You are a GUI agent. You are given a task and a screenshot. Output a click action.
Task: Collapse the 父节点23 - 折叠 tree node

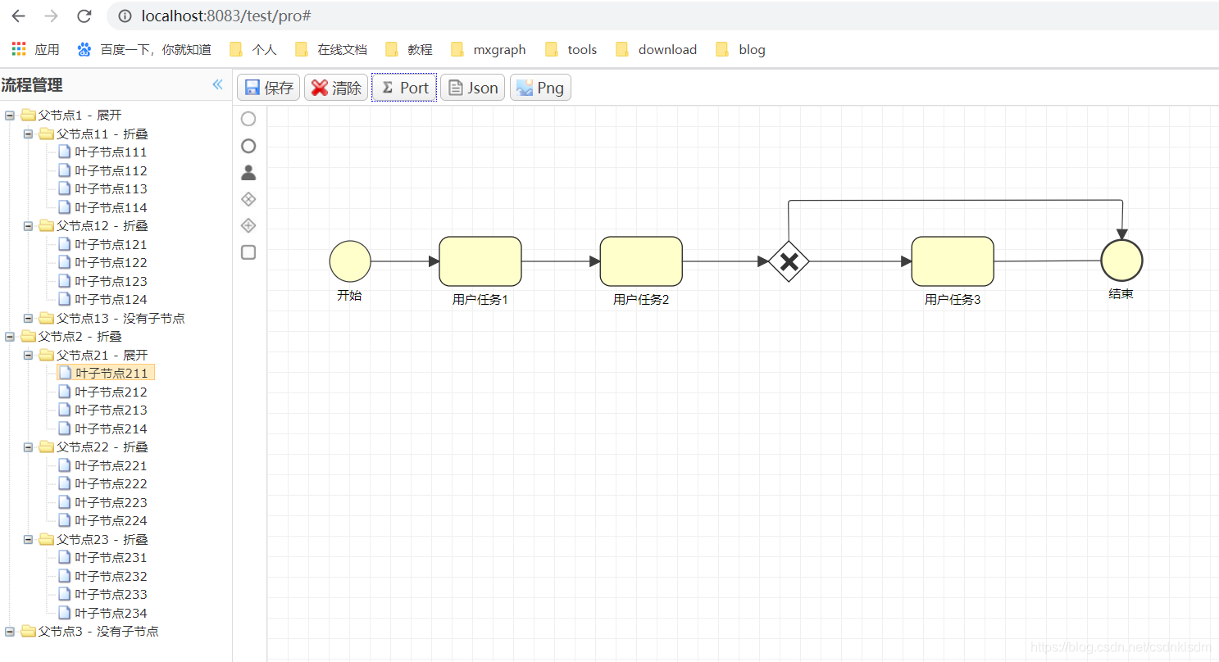point(28,539)
